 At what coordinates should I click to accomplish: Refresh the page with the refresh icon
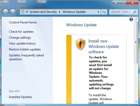click(104, 12)
